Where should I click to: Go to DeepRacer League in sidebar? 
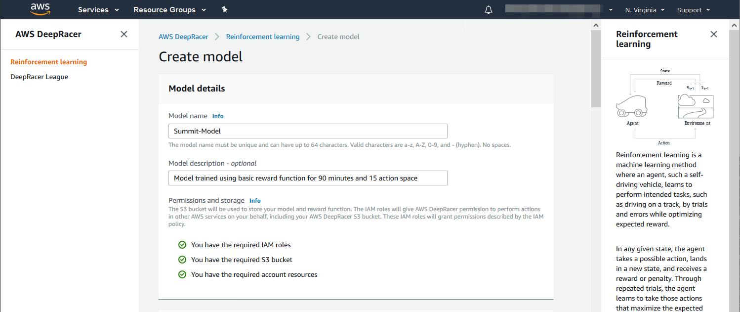point(39,77)
